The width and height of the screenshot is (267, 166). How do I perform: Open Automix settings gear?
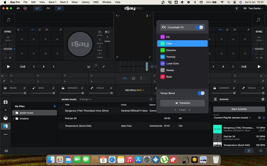tap(263, 99)
